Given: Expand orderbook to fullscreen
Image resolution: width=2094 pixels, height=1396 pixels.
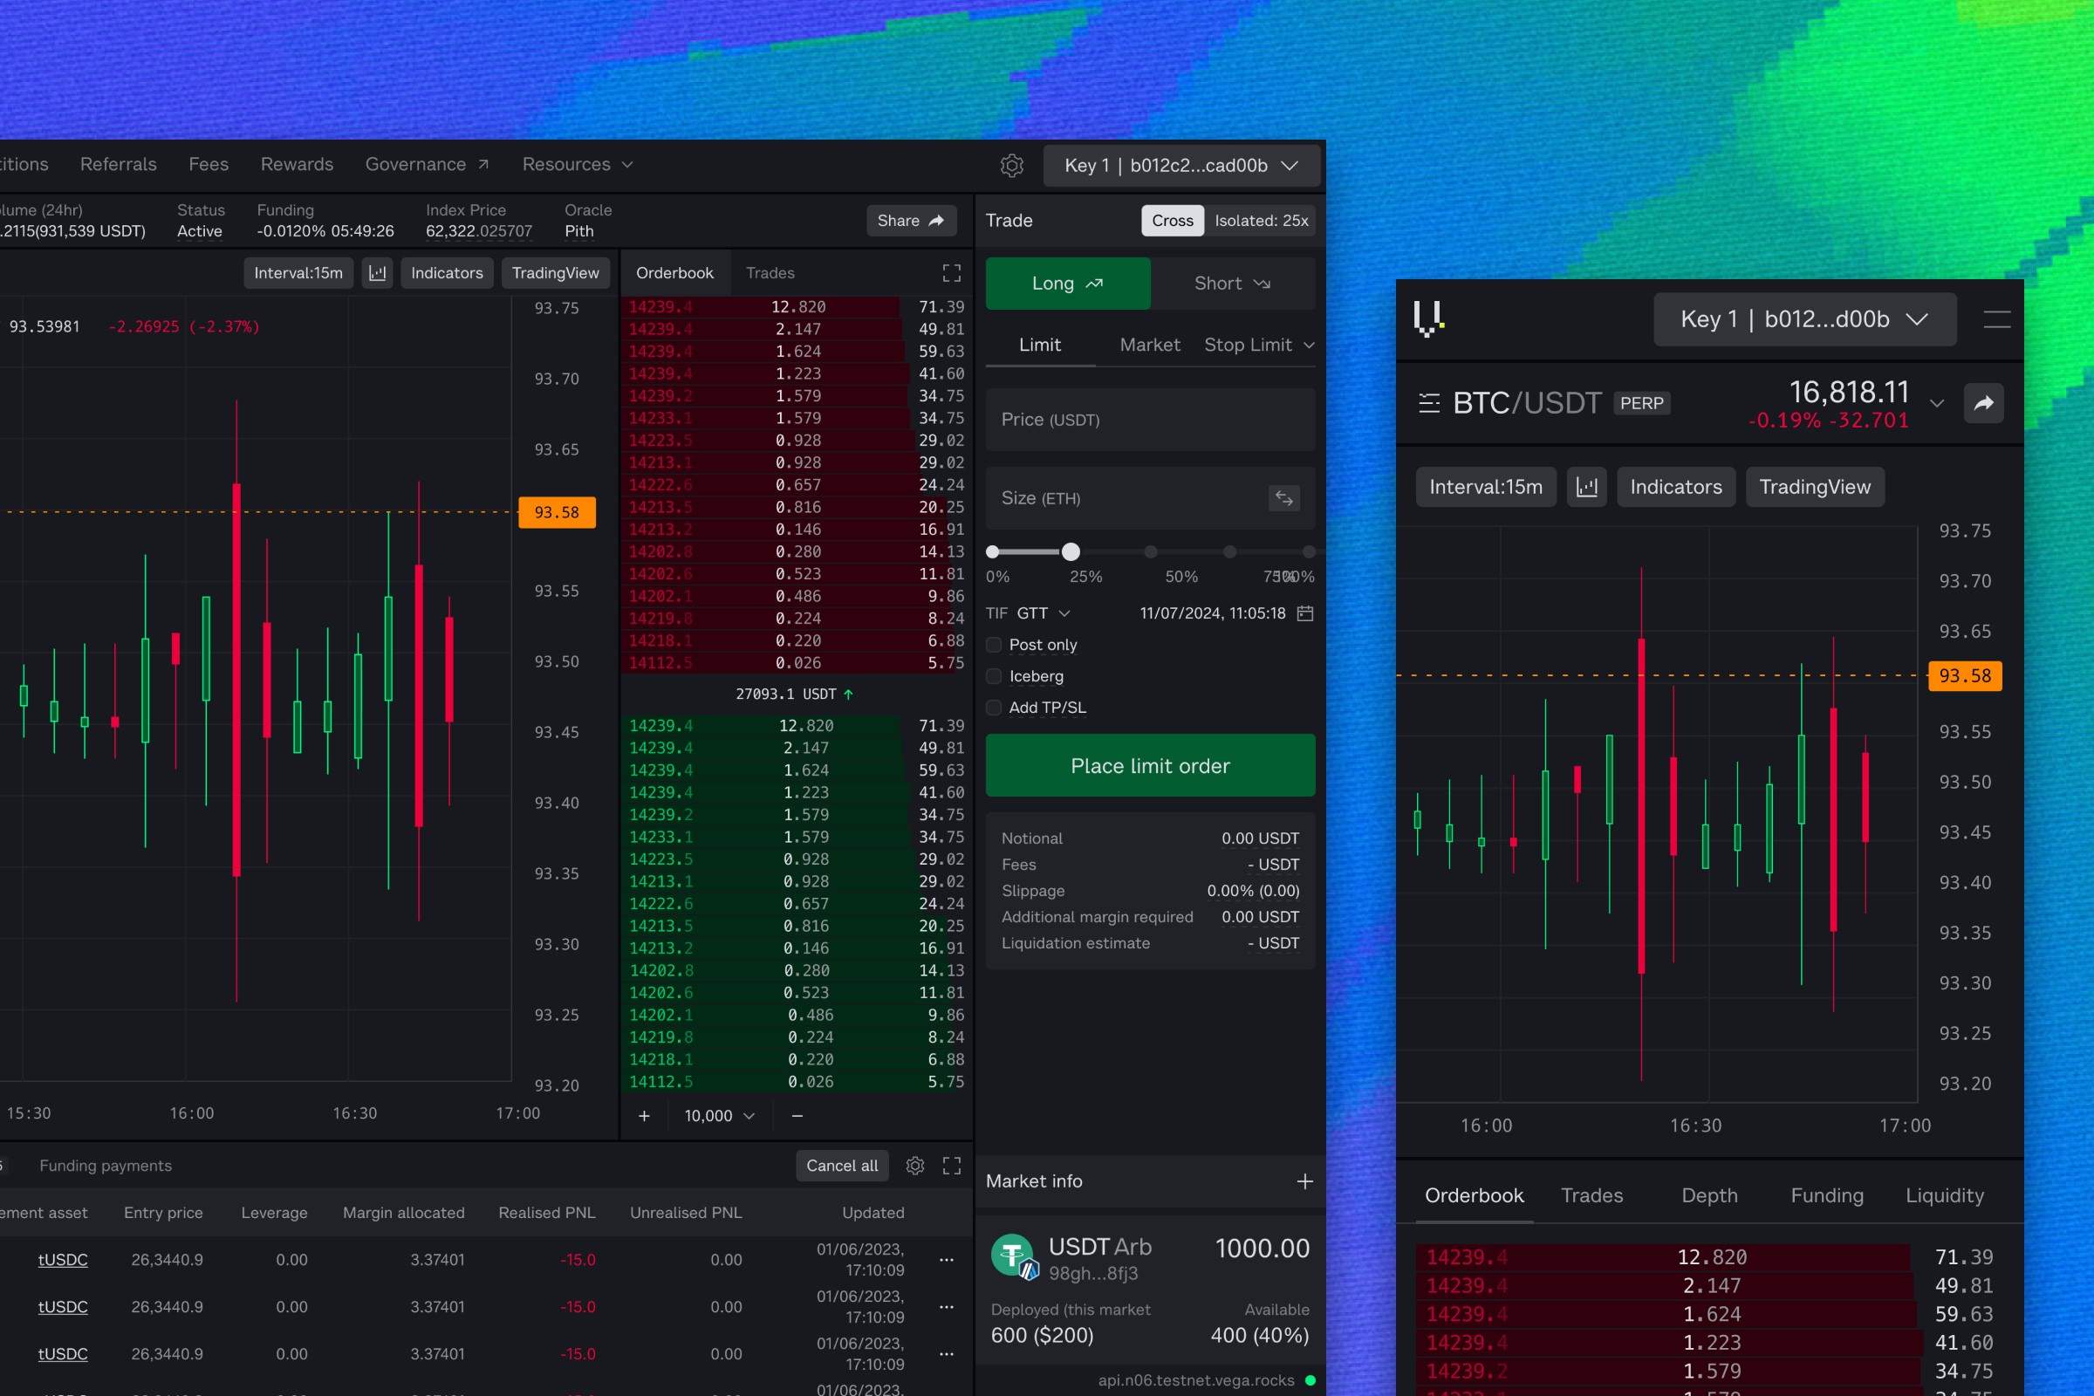Looking at the screenshot, I should tap(951, 273).
